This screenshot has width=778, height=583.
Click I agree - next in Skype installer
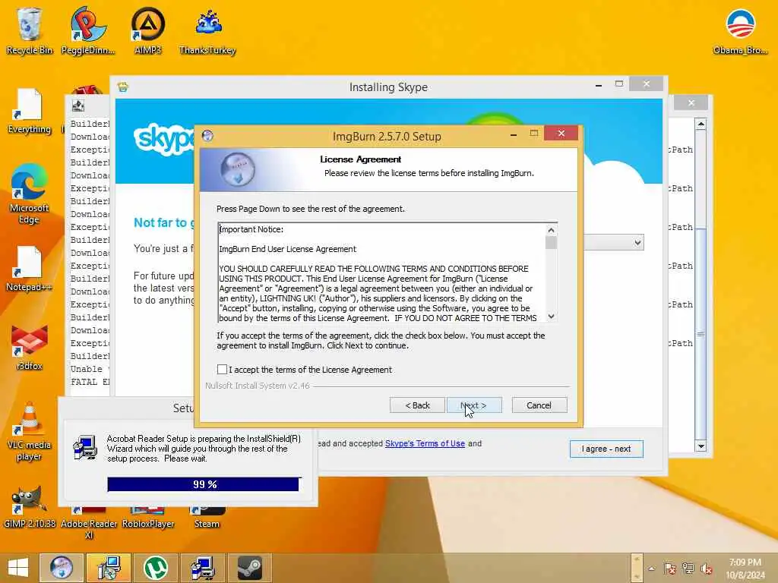pyautogui.click(x=606, y=449)
